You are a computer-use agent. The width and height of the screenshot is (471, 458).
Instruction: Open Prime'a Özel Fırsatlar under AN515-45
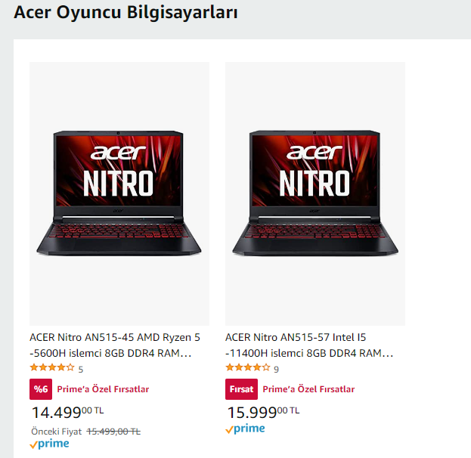click(103, 389)
